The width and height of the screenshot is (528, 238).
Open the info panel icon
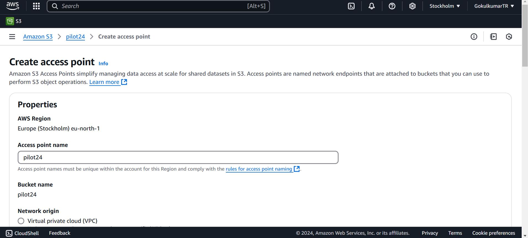[474, 37]
